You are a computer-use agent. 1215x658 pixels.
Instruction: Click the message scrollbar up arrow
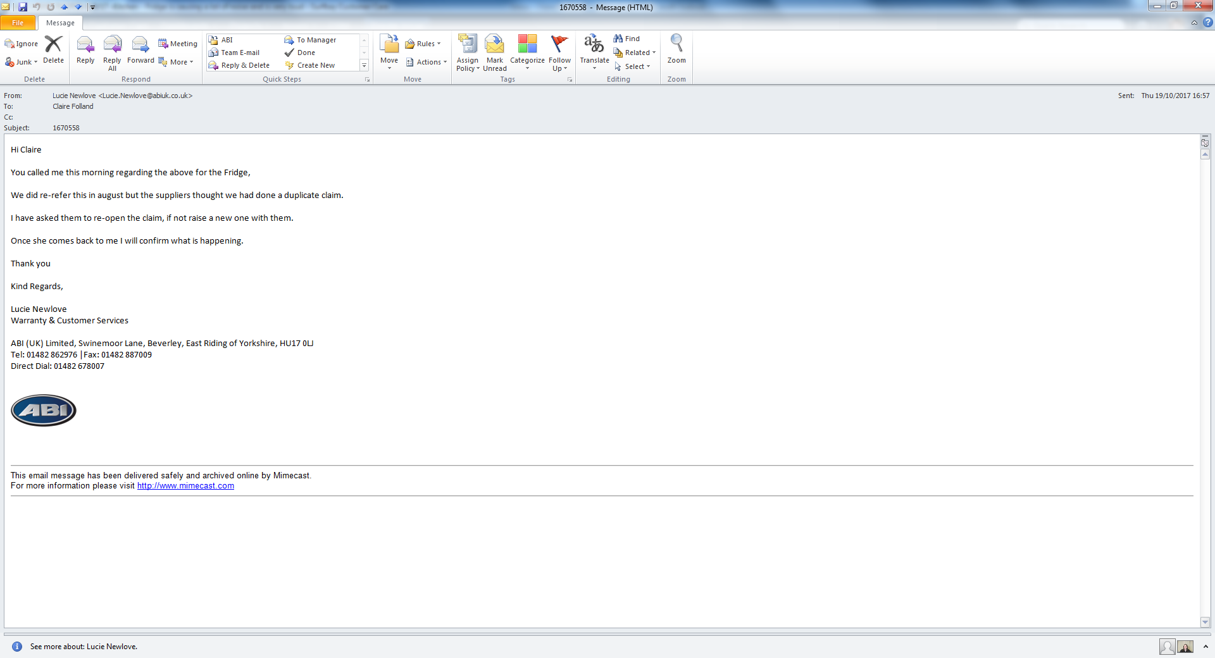1205,155
